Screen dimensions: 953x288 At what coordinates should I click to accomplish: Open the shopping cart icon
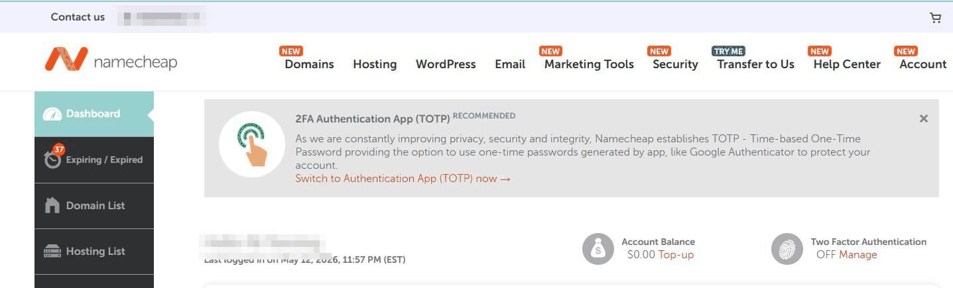coord(935,18)
